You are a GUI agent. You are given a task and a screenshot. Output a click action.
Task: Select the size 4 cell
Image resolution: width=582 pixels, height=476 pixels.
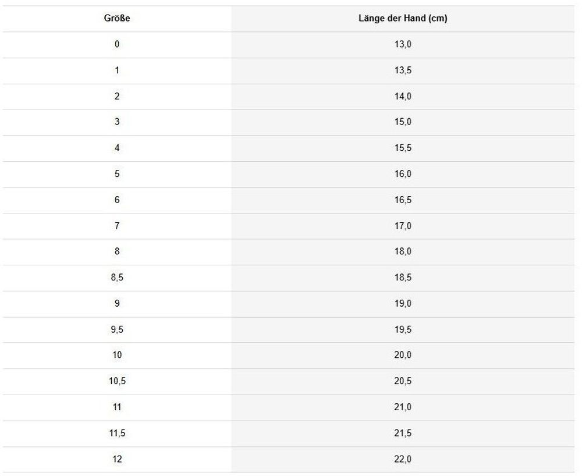tap(117, 148)
